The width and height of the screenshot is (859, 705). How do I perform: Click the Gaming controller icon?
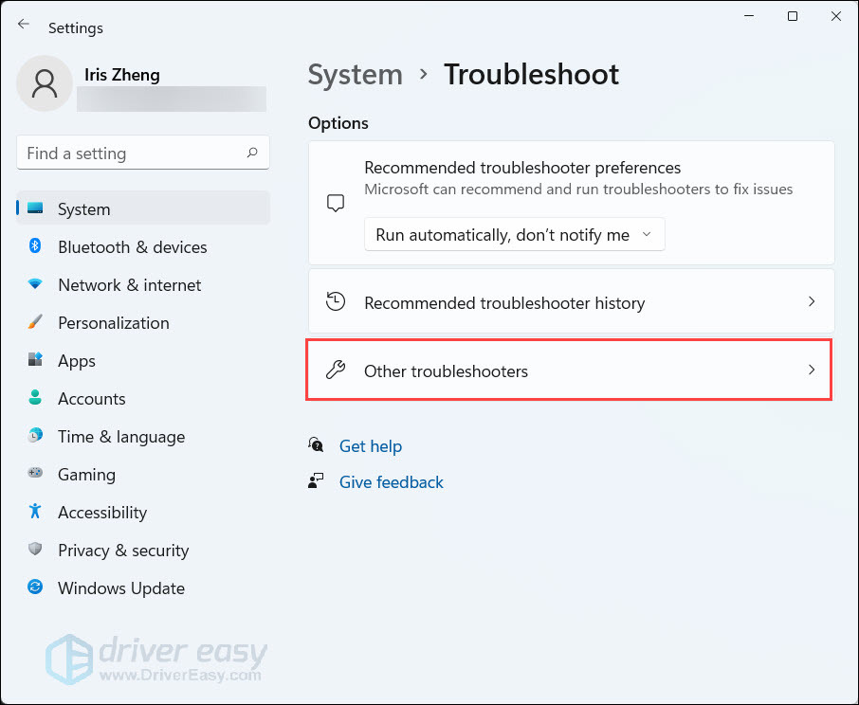click(x=35, y=474)
